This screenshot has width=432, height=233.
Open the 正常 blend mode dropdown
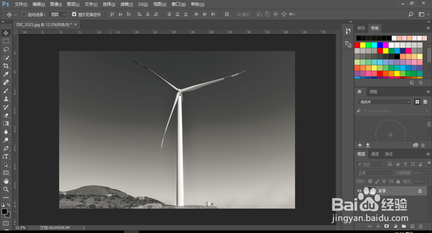coord(375,173)
